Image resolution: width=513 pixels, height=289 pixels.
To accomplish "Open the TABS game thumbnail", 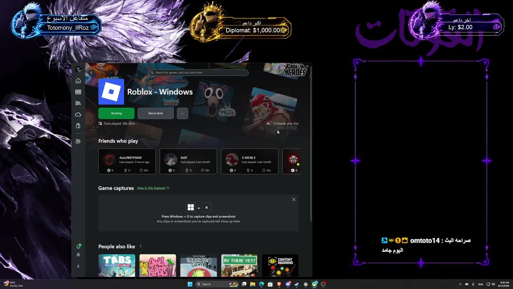I will point(117,265).
